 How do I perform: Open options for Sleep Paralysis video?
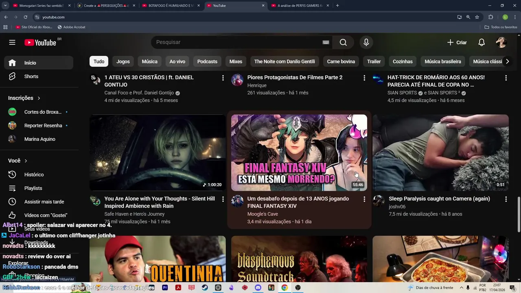(506, 199)
